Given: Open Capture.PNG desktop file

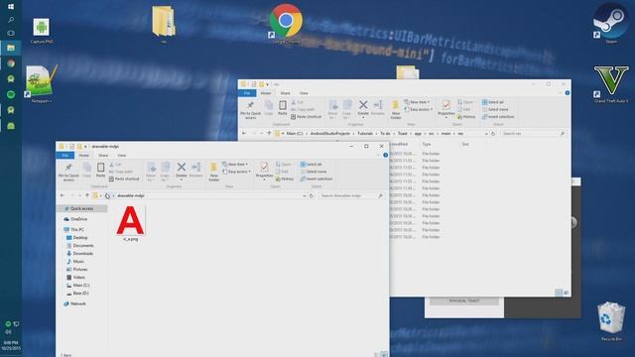Looking at the screenshot, I should 42,31.
